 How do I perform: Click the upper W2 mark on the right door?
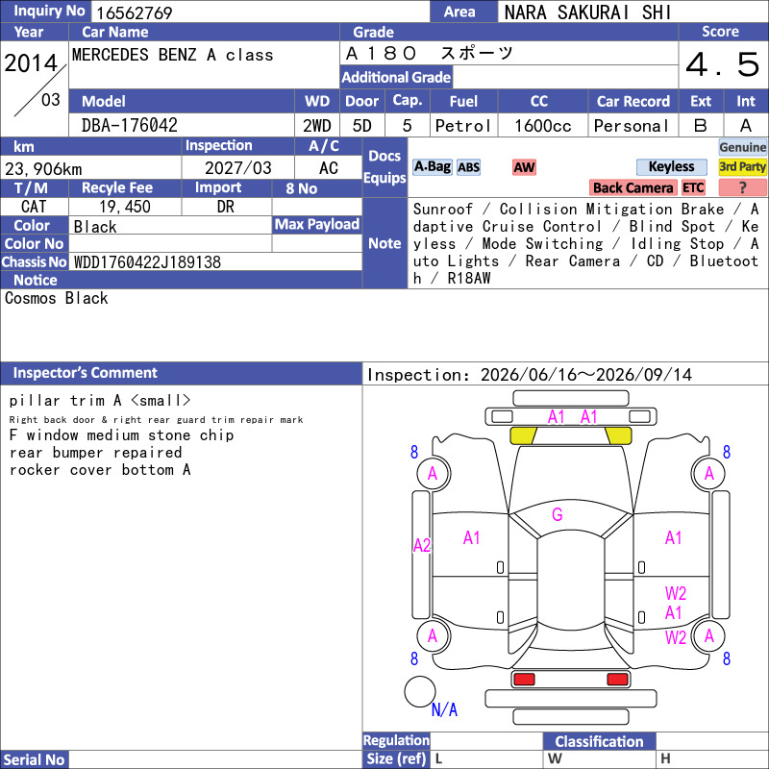pos(676,593)
